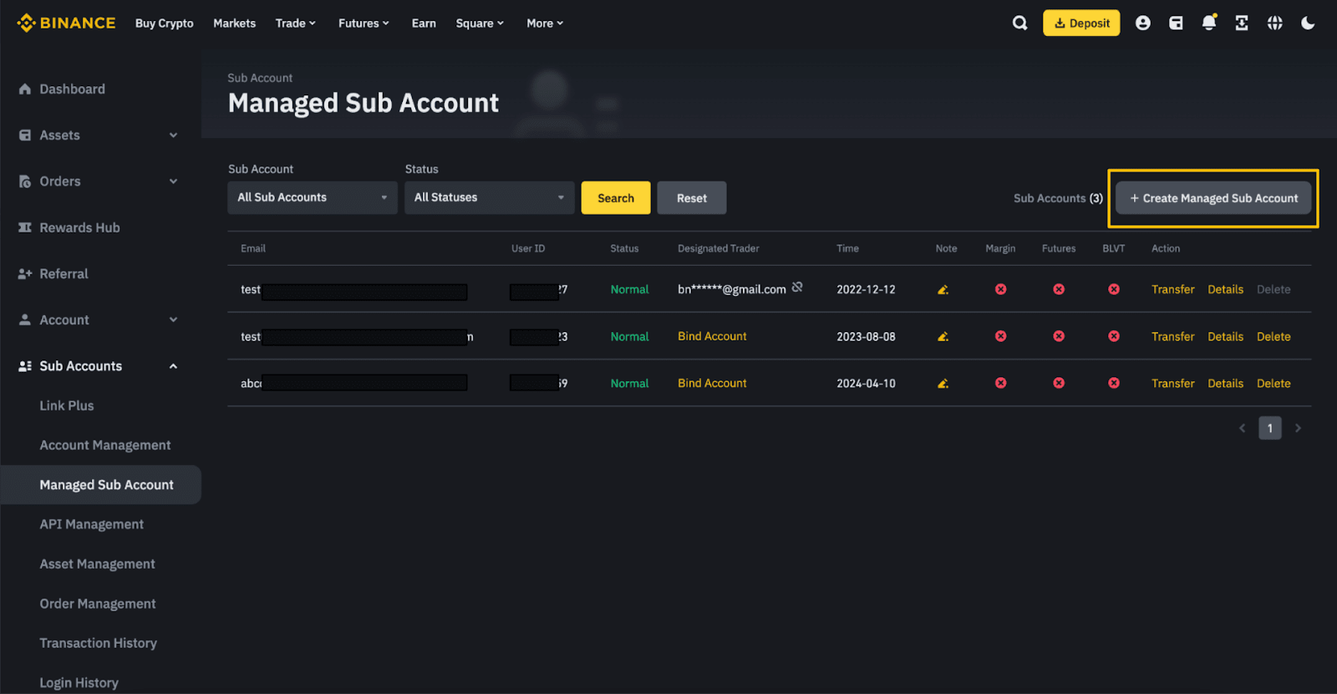Open the All Sub Accounts dropdown
Screen dimensions: 1337x694
click(x=312, y=198)
